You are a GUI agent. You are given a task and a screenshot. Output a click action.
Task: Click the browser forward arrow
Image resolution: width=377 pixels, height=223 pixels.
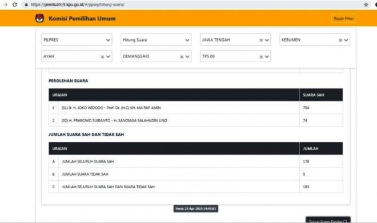tap(5, 5)
